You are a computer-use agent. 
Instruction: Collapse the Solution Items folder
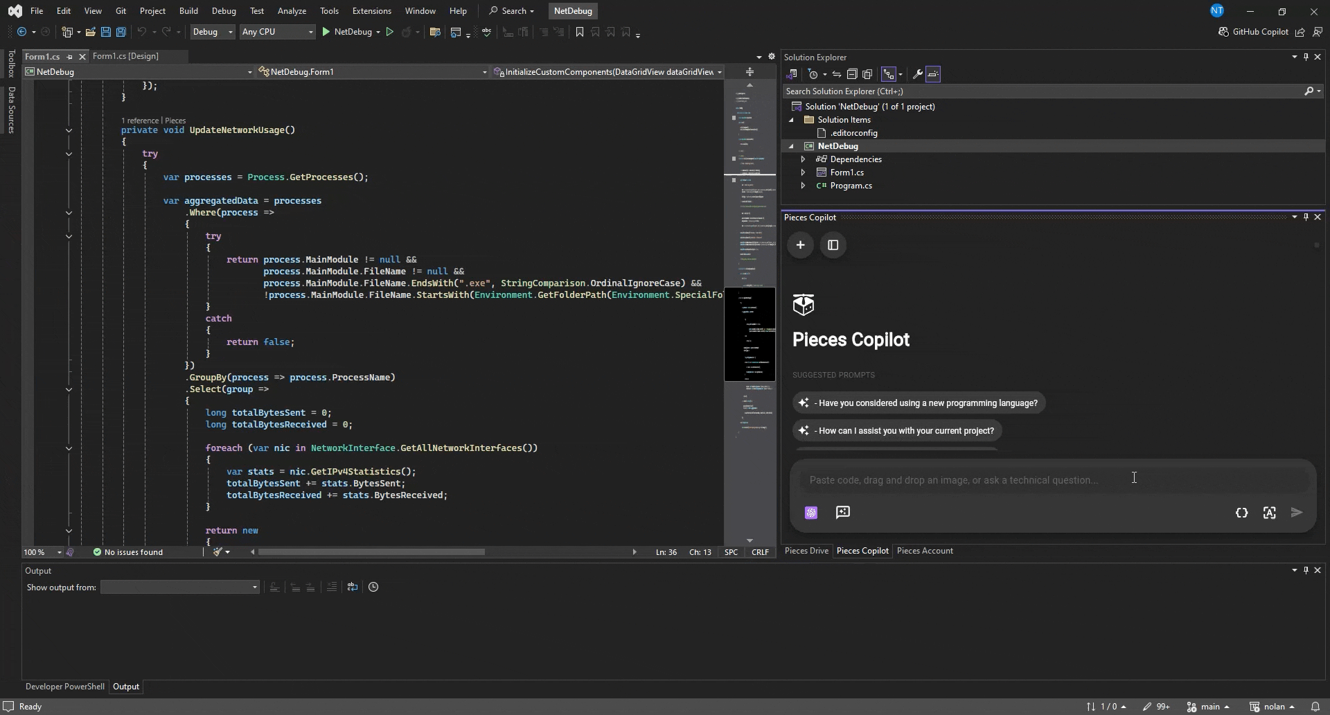(x=792, y=120)
